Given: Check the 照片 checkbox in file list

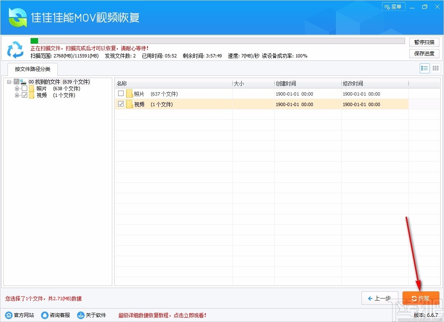Looking at the screenshot, I should tap(121, 93).
